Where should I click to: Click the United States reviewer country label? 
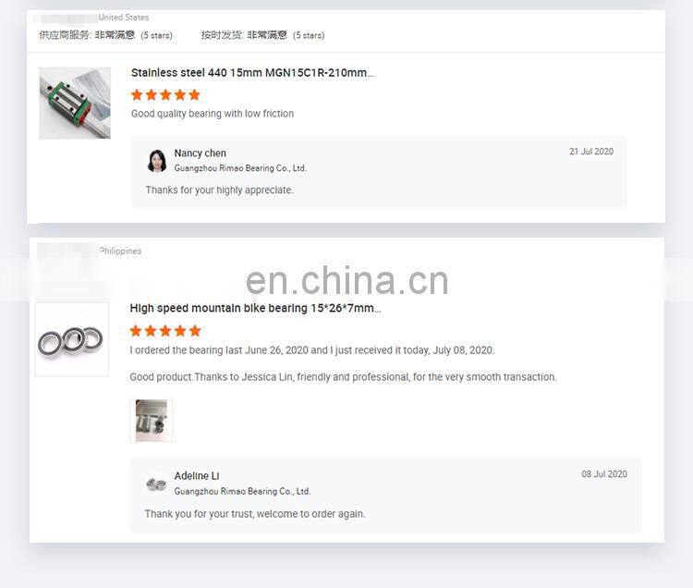pos(123,18)
